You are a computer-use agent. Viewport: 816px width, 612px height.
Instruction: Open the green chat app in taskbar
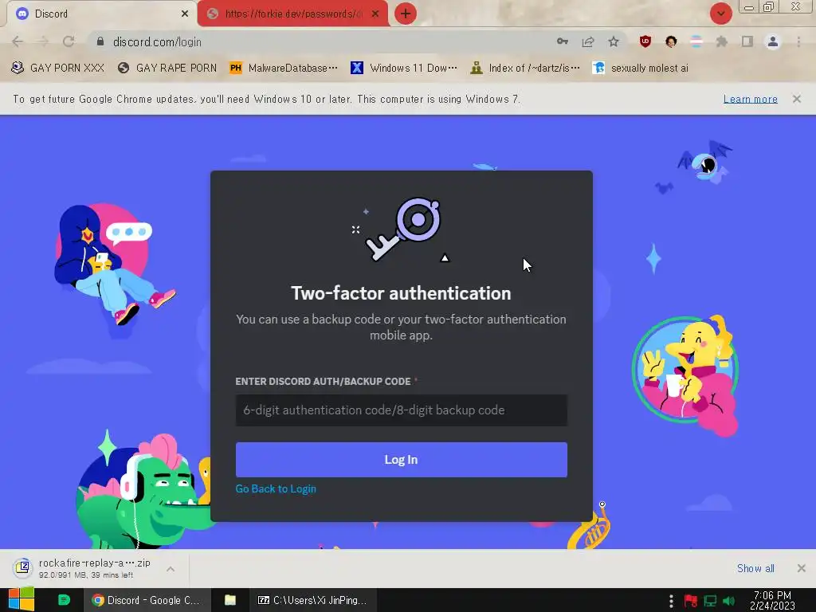(x=64, y=600)
